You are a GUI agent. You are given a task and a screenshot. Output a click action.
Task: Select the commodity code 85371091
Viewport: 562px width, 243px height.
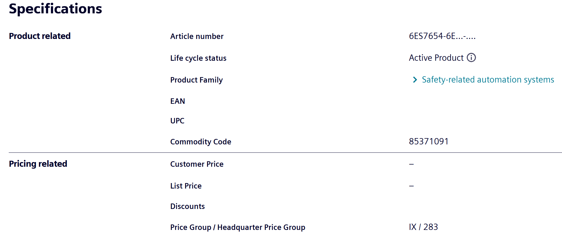tap(428, 142)
